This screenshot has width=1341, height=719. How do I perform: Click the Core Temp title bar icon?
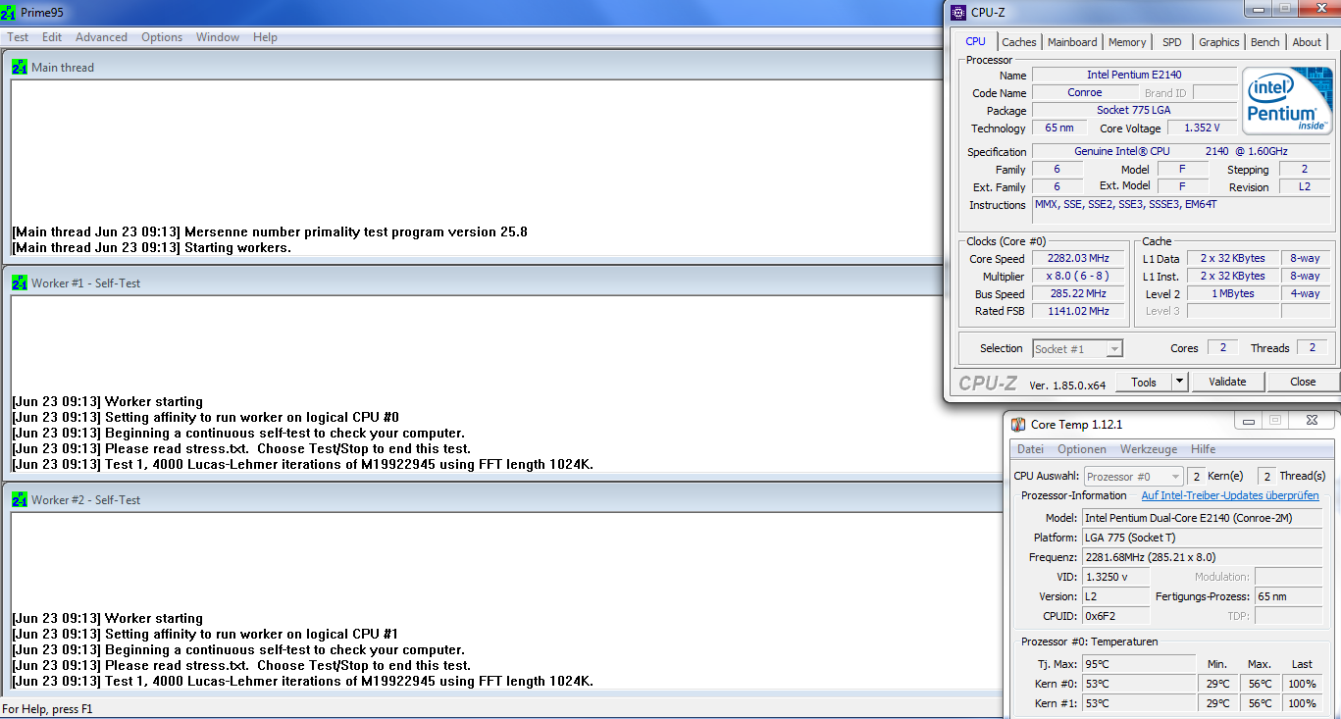1018,424
